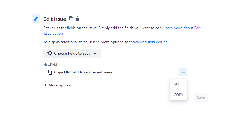Open the three-dots menu for NewField
This screenshot has height=127, width=244.
coord(183,72)
